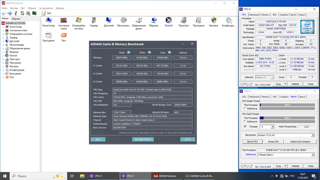This screenshot has width=320, height=180.
Task: Uncheck the Threads checkbox in CPU-Z Bench
Action: 245,127
